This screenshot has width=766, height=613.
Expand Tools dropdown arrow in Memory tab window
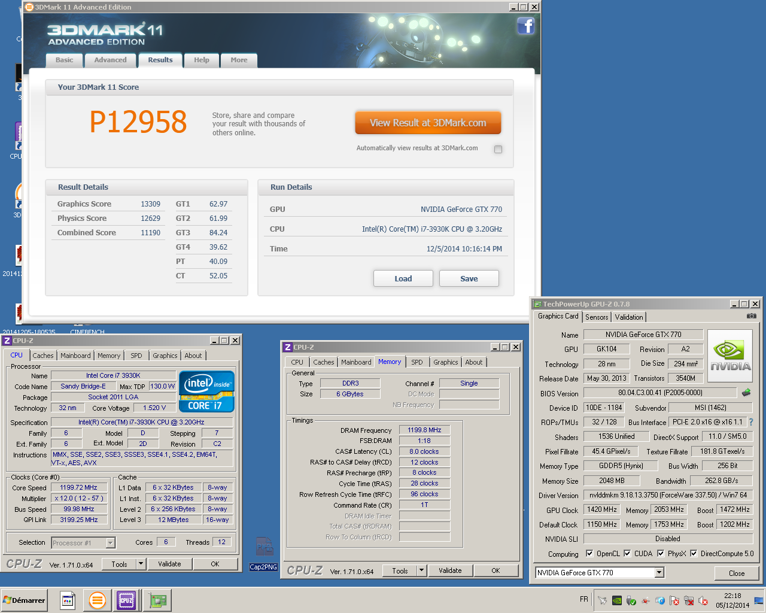click(421, 570)
